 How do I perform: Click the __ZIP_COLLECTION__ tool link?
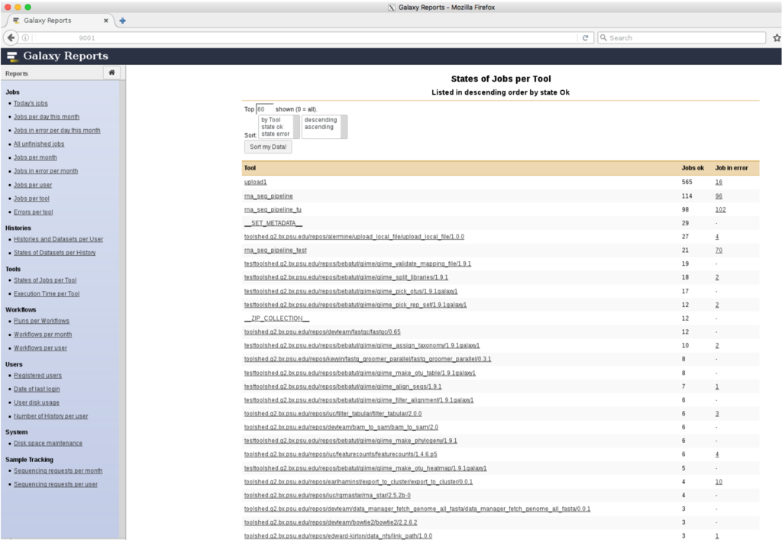tap(276, 318)
